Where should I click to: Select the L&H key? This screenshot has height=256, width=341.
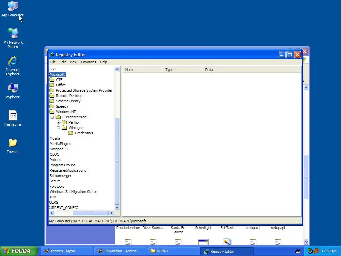pyautogui.click(x=53, y=69)
